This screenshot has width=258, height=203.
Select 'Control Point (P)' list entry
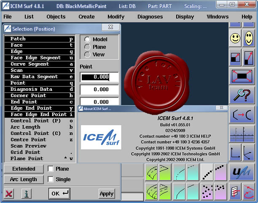point(40,121)
